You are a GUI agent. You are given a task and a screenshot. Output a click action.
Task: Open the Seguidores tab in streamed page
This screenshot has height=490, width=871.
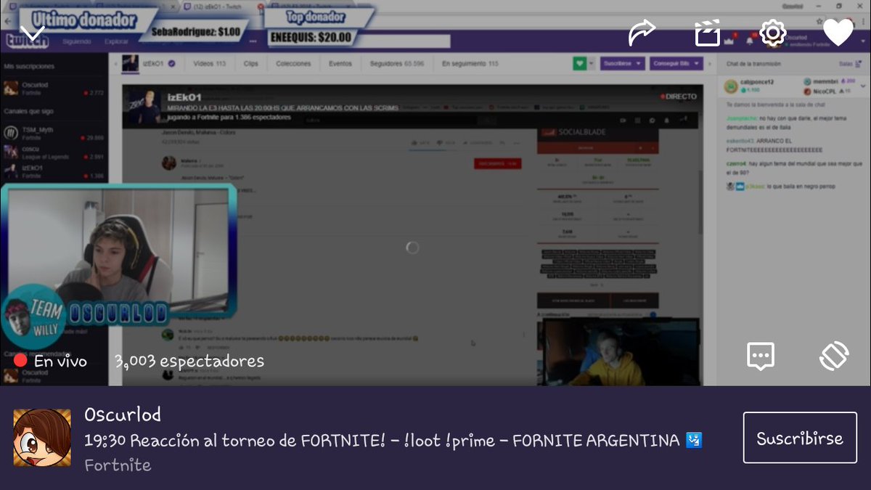click(397, 64)
